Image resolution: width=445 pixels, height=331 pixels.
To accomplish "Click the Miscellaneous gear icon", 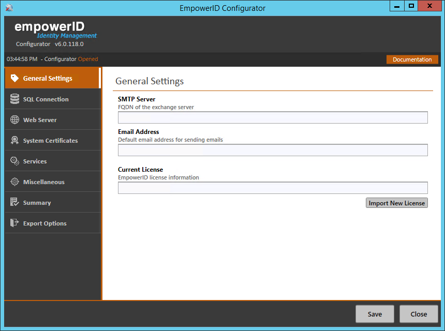I will point(14,182).
